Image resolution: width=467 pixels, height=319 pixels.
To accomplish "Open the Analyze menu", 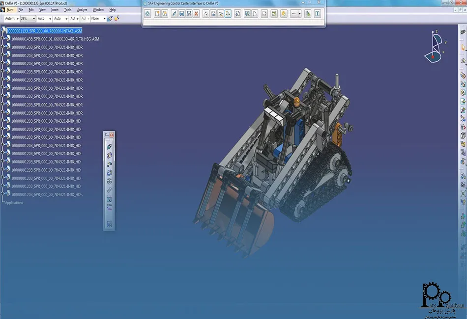I will [x=82, y=10].
